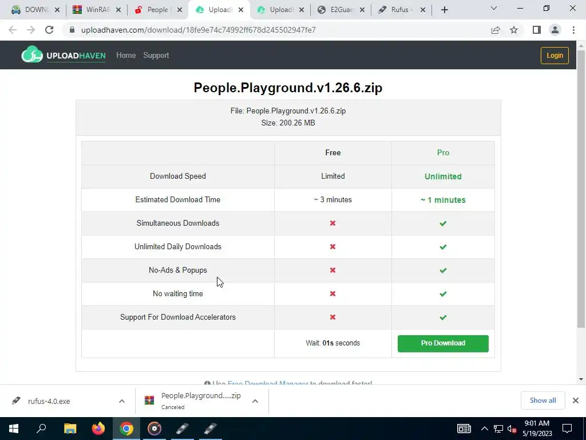The image size is (586, 440).
Task: Open the disc media app in taskbar
Action: tap(155, 429)
